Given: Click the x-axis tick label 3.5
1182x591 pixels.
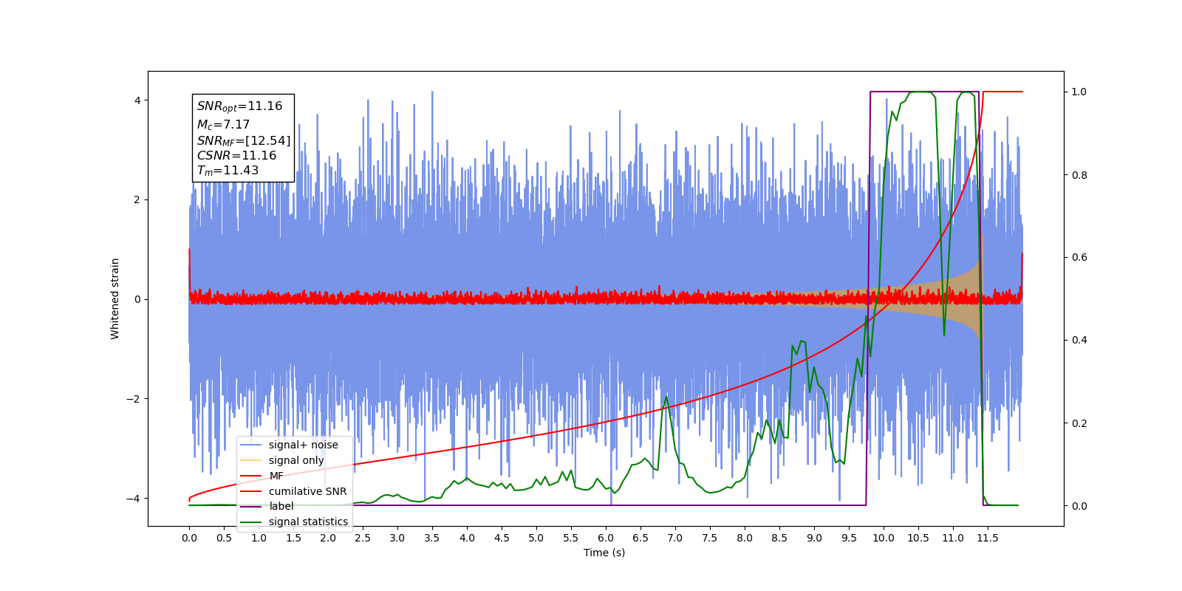Looking at the screenshot, I should point(432,538).
